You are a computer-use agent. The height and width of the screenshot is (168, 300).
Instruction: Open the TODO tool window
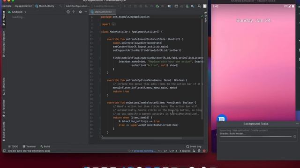pos(13,147)
